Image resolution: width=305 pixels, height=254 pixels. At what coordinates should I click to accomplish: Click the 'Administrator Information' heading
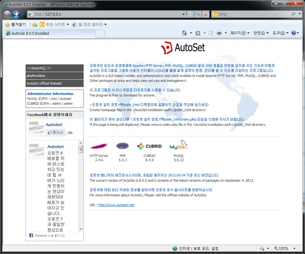pyautogui.click(x=50, y=93)
